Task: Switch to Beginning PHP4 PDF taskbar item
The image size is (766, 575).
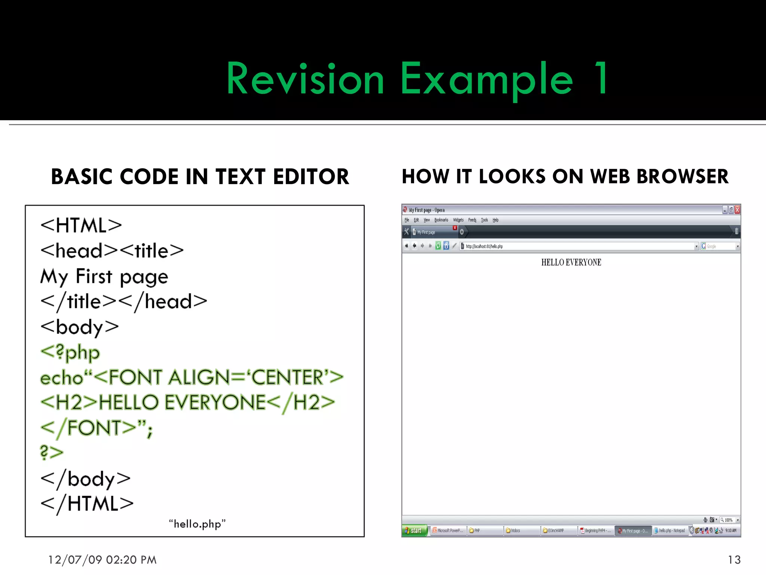Action: tap(596, 531)
